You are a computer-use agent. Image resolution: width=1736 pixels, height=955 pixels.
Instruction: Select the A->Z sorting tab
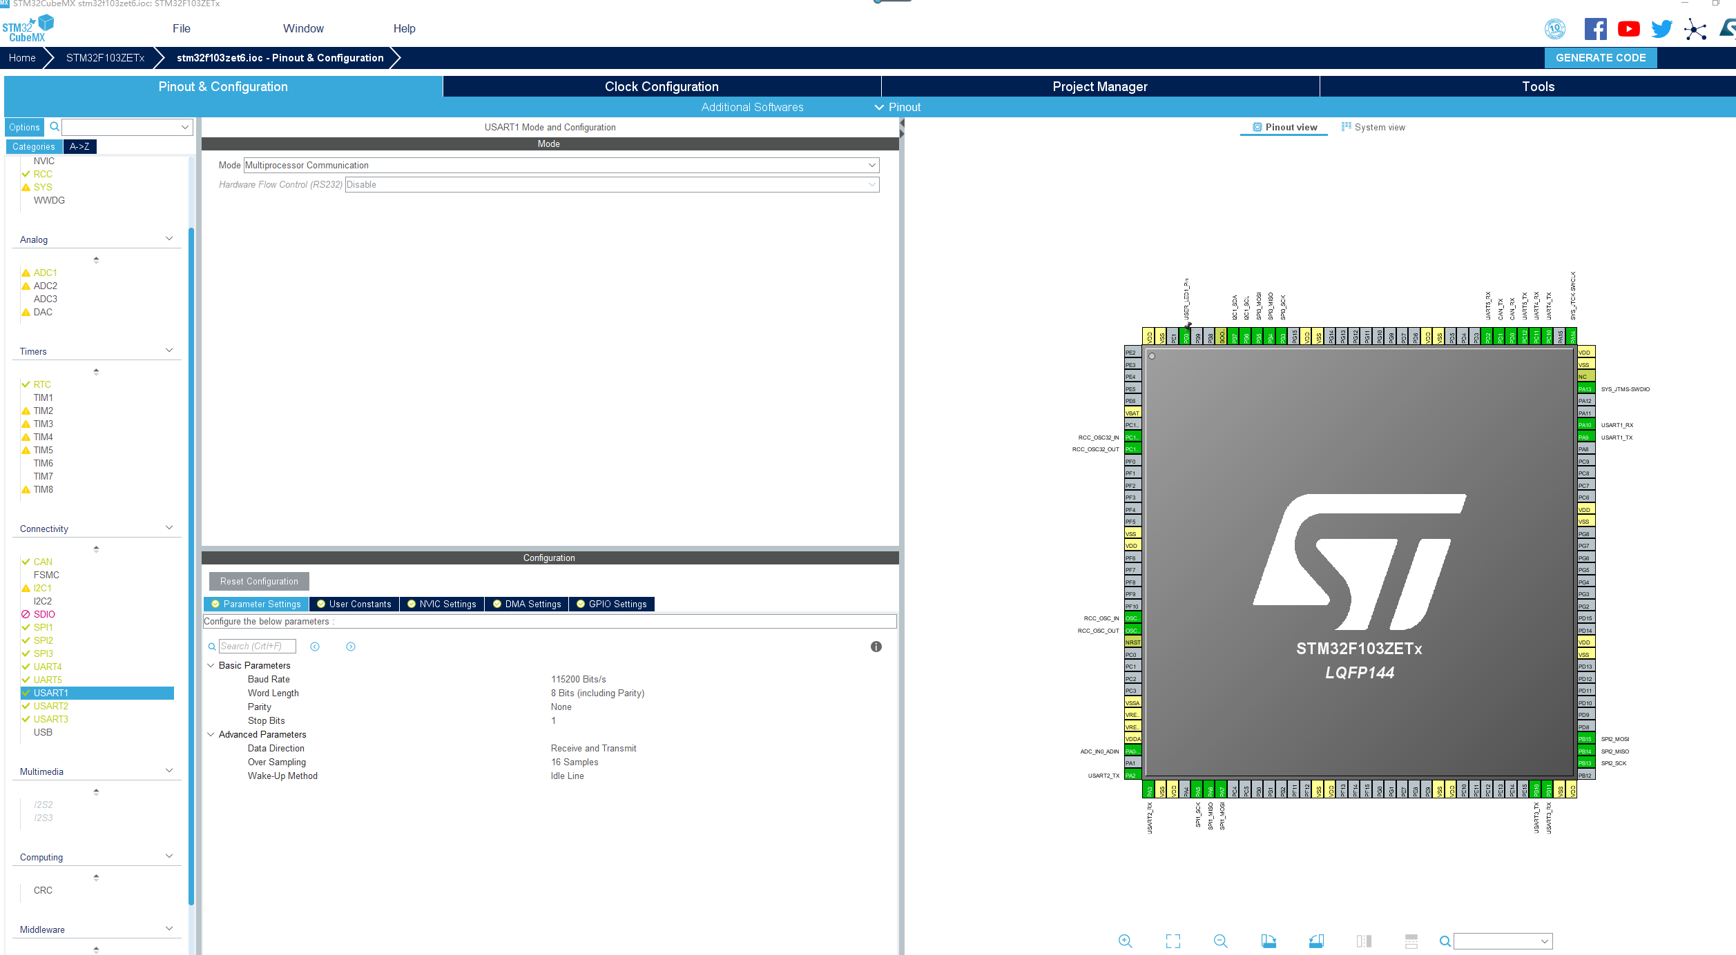(x=79, y=146)
